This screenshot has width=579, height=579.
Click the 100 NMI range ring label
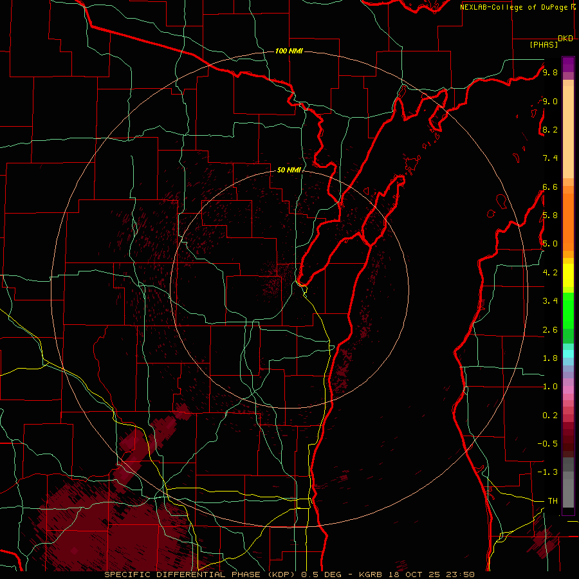pyautogui.click(x=289, y=51)
